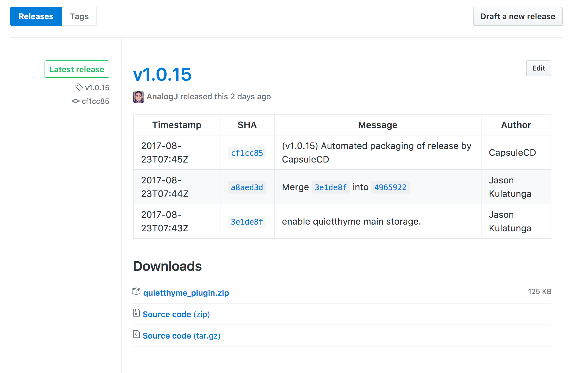Open the 3e1de8f SHA in the merge message
The width and height of the screenshot is (570, 373).
(330, 187)
